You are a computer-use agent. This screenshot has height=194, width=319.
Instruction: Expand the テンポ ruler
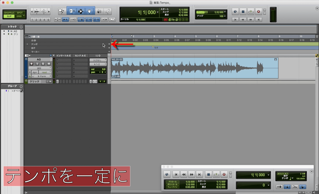click(27, 44)
